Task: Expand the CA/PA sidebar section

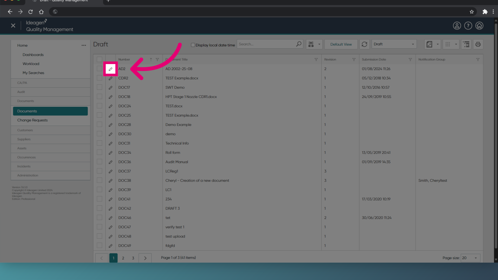Action: (x=51, y=83)
